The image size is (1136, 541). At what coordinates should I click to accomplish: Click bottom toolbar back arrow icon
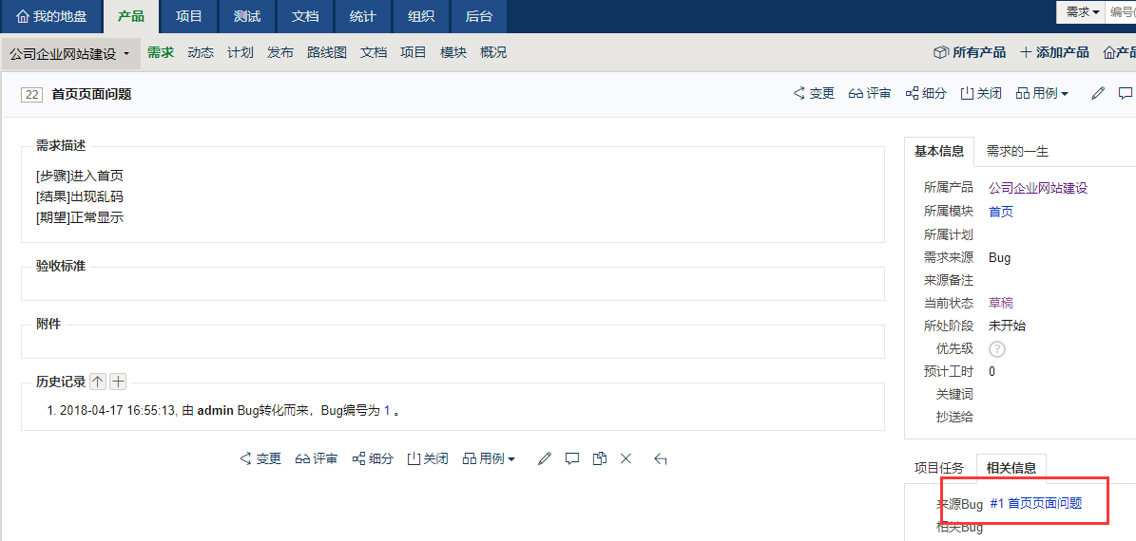(x=660, y=458)
